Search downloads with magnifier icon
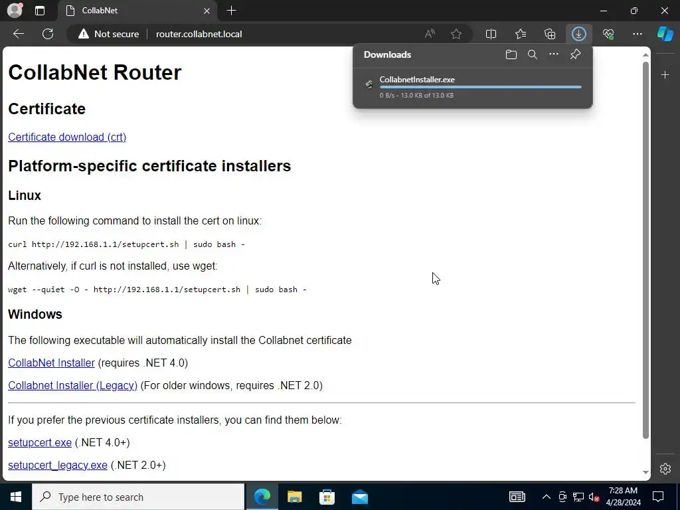The image size is (680, 510). pyautogui.click(x=532, y=54)
